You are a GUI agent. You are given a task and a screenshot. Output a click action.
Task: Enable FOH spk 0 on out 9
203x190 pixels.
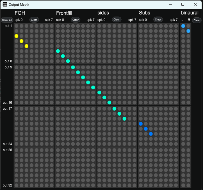pos(17,67)
